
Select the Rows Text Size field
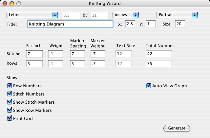124,63
